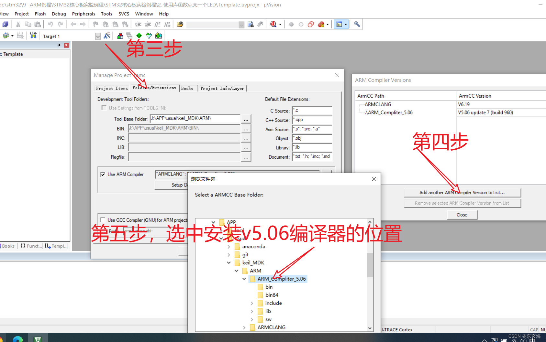The image size is (546, 342).
Task: Close the ARM Compiler Versions window
Action: point(462,215)
